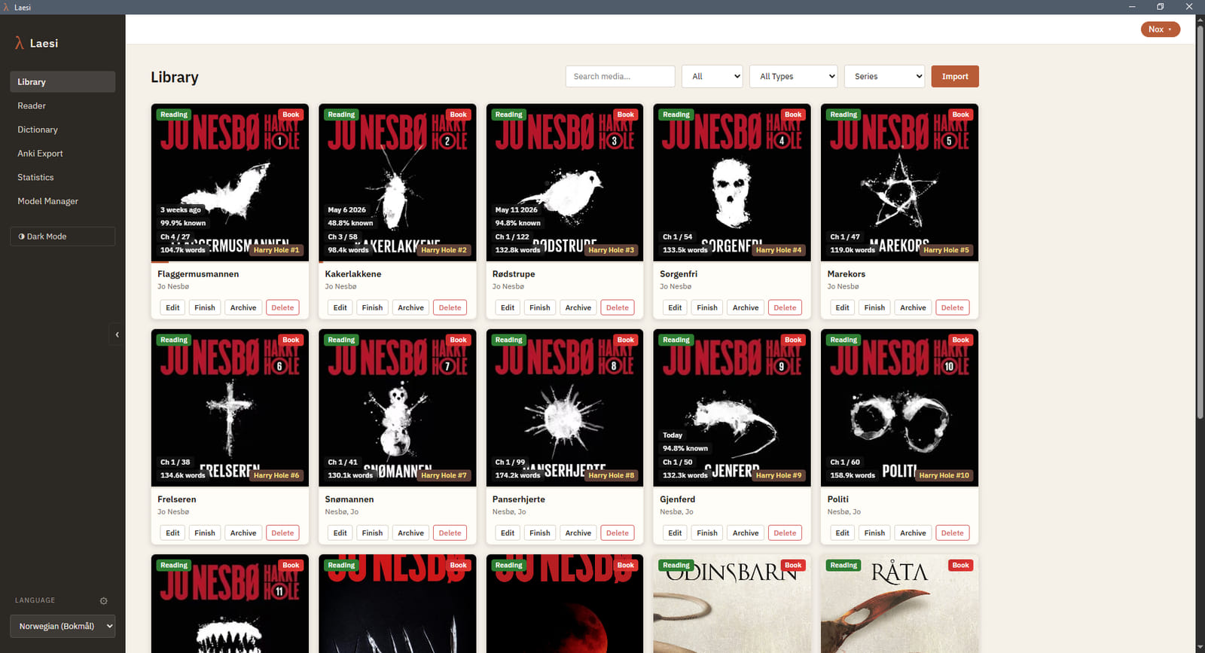The image size is (1205, 653).
Task: Open the Politi book cover
Action: (x=899, y=407)
